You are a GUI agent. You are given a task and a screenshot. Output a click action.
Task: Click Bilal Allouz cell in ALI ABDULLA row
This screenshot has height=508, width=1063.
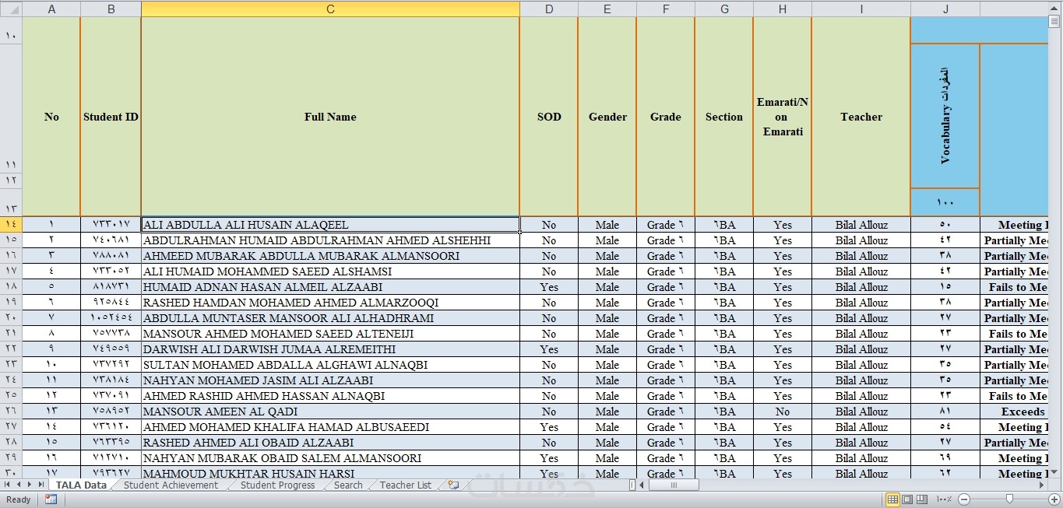coord(861,225)
